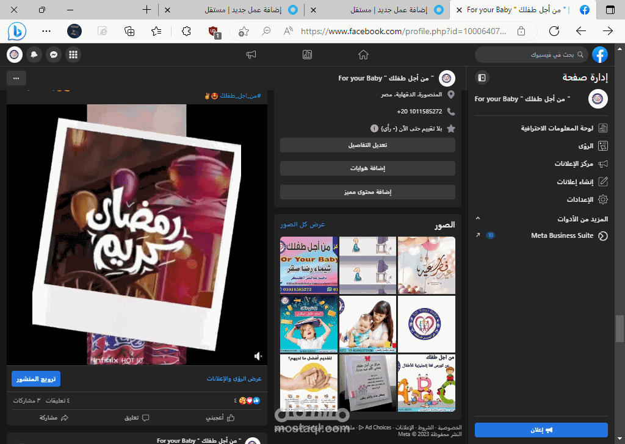
Task: Click the Facebook search field
Action: point(532,54)
